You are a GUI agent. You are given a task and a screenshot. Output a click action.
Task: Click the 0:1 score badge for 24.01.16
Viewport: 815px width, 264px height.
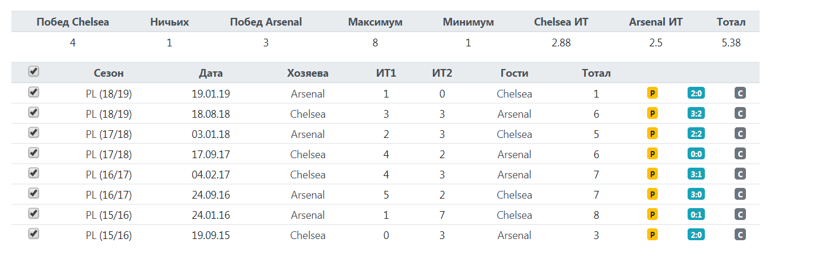[696, 215]
